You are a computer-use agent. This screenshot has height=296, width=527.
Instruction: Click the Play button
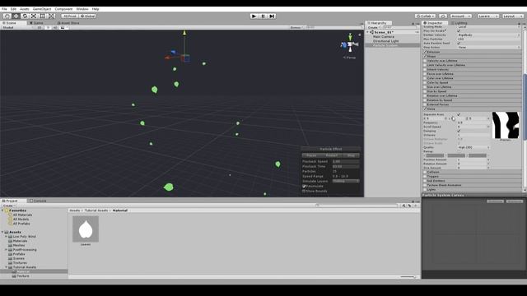254,16
